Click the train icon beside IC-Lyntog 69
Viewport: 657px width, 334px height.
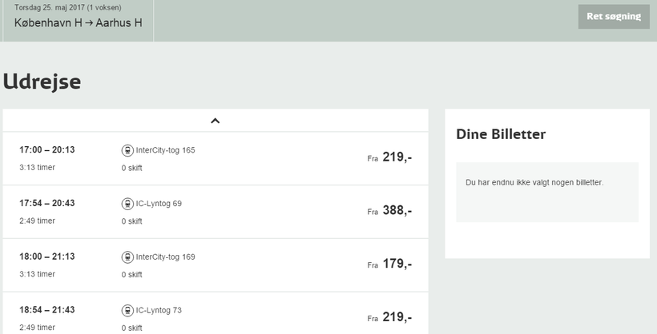click(x=127, y=204)
